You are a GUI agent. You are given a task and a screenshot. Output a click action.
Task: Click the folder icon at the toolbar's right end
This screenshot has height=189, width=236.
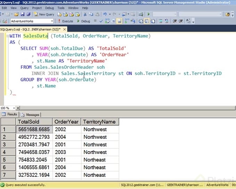[x=228, y=14]
